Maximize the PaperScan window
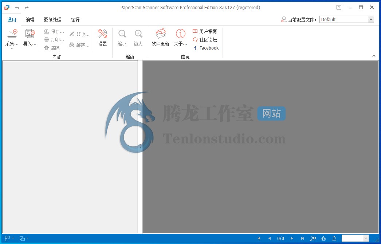Viewport: 381px width, 244px height. click(x=361, y=8)
